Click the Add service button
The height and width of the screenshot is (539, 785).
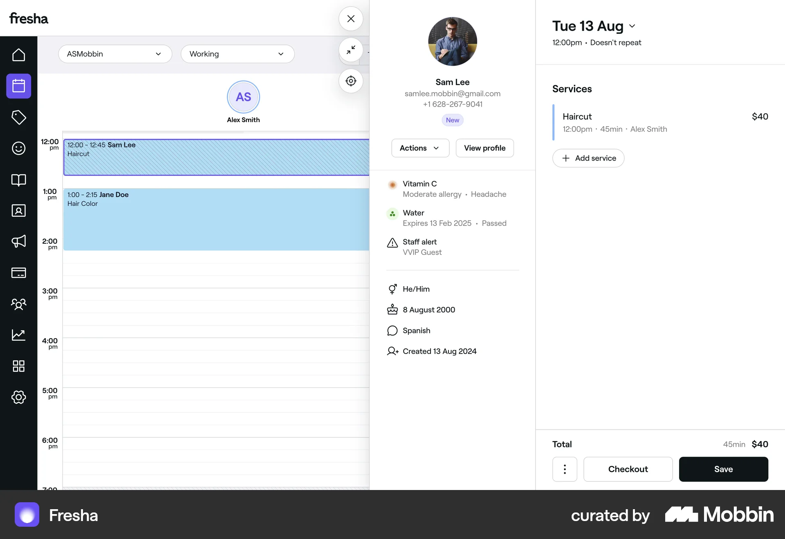pyautogui.click(x=588, y=158)
